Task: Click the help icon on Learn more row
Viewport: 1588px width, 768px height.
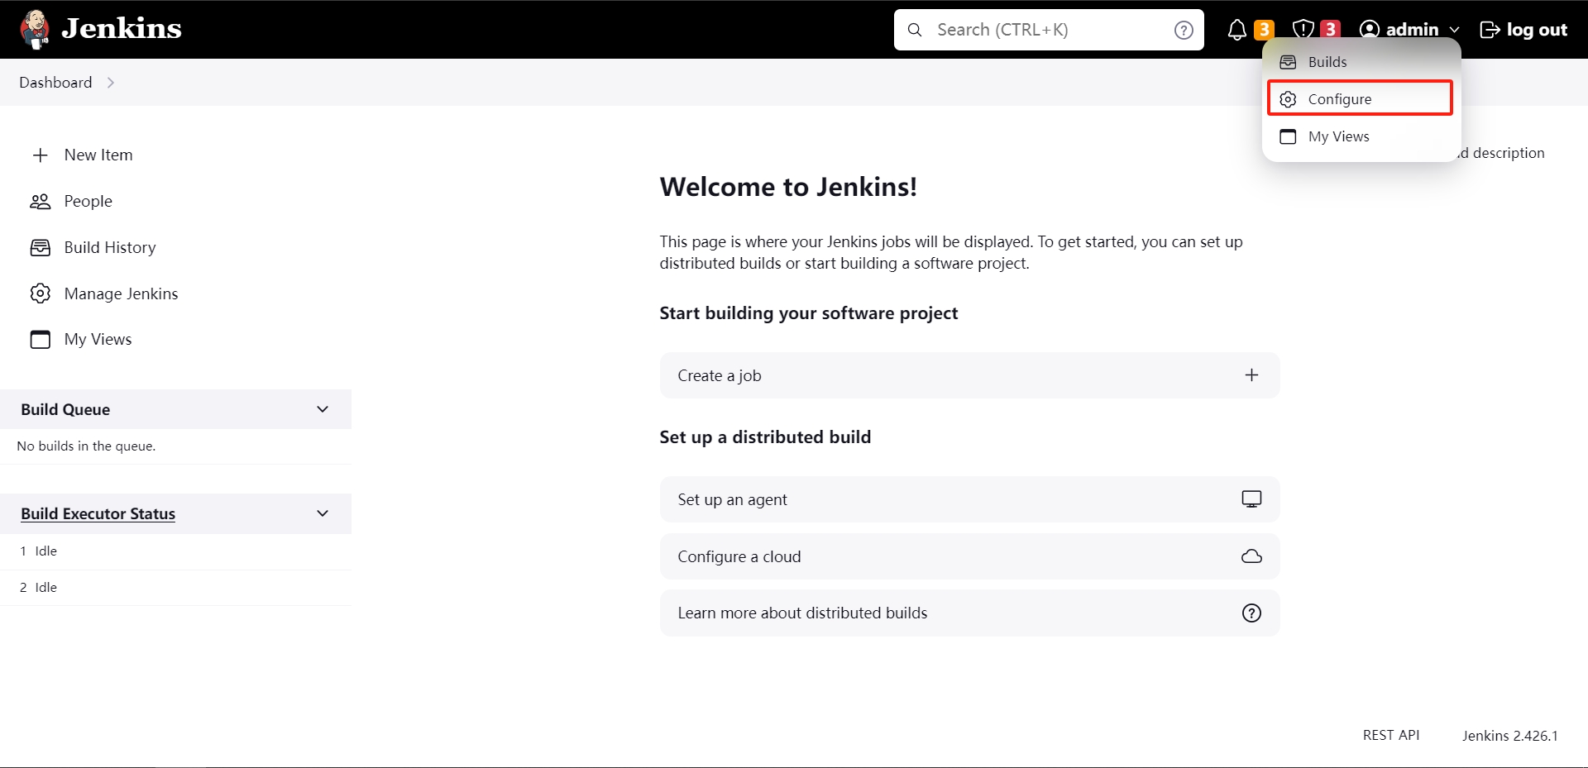Action: [1251, 613]
